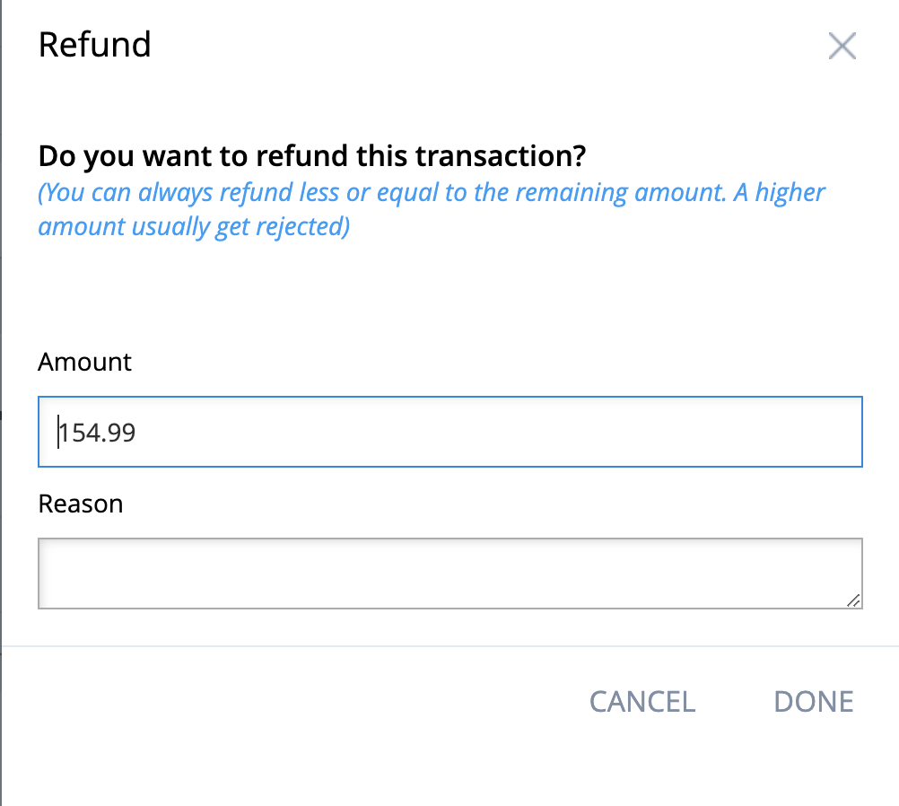Click the Reason label
899x806 pixels.
coord(80,504)
